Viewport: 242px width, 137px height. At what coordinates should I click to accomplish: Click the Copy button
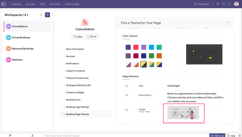78,36
